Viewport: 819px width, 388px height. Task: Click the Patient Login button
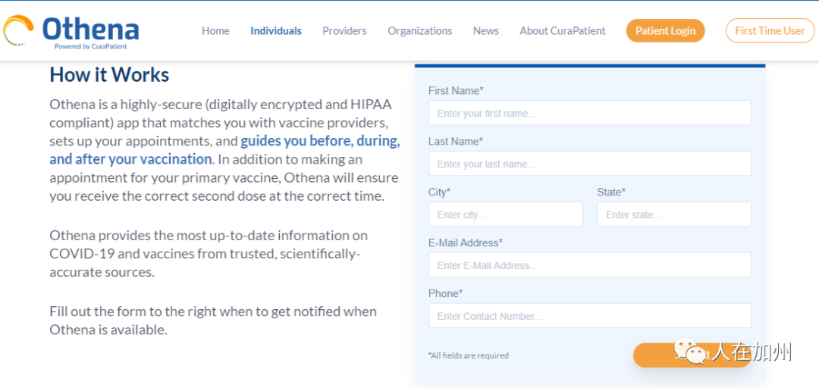tap(666, 31)
